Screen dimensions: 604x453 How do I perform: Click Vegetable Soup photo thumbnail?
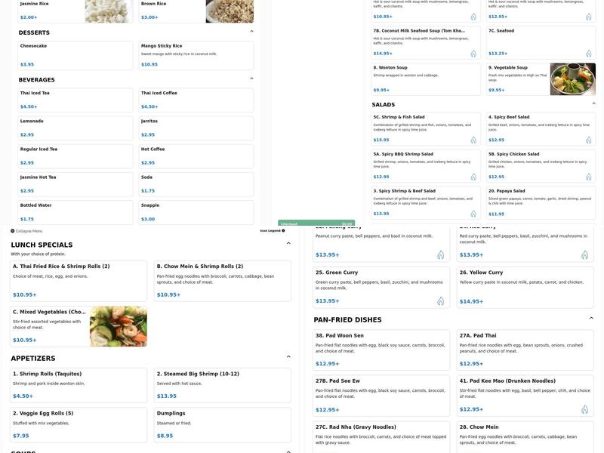pos(572,79)
